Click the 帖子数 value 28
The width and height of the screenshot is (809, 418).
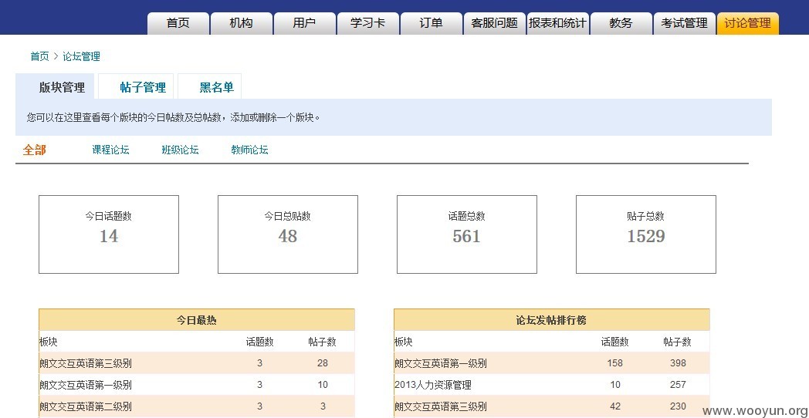pyautogui.click(x=323, y=363)
